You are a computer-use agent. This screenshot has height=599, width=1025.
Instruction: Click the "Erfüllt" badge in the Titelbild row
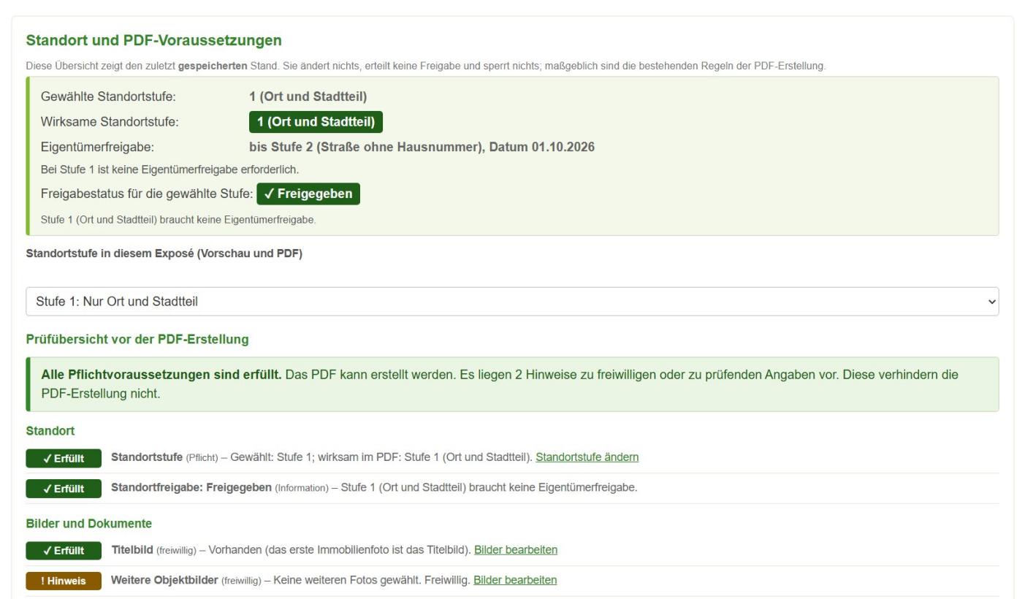(64, 550)
